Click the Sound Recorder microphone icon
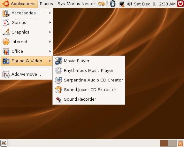Image resolution: width=184 pixels, height=147 pixels. pos(59,100)
